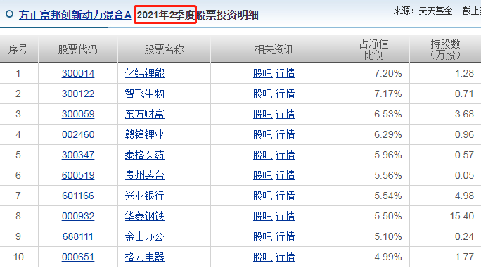Click the 序号 column header
This screenshot has width=481, height=268.
coord(18,49)
